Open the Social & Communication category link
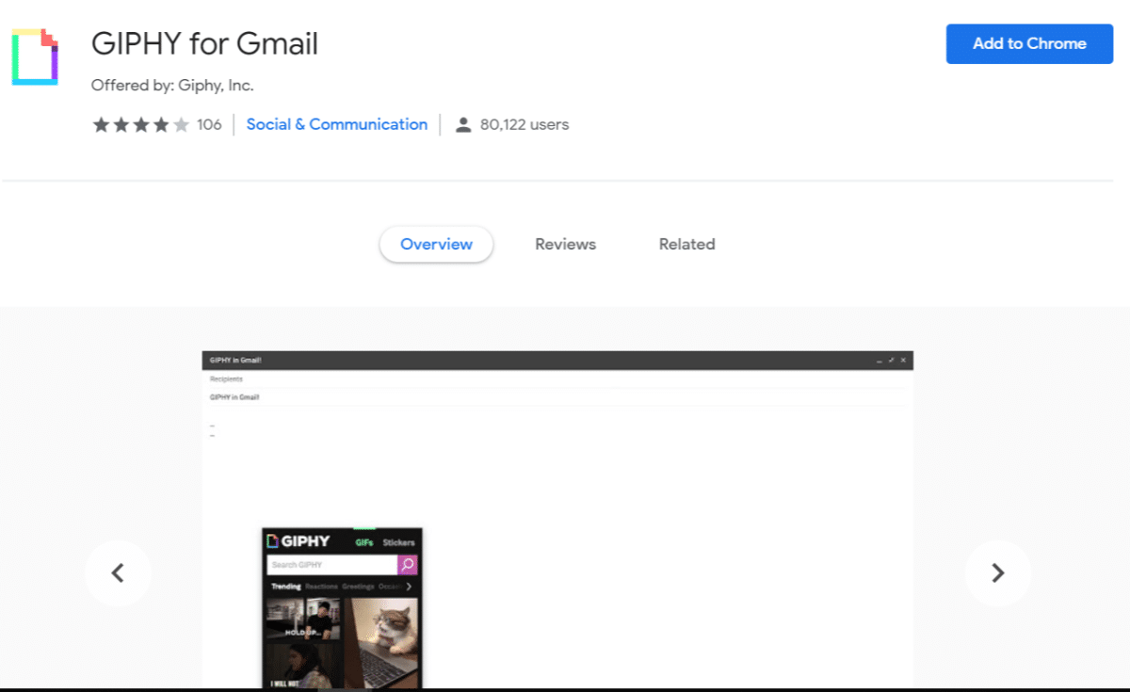This screenshot has height=692, width=1130. point(336,123)
